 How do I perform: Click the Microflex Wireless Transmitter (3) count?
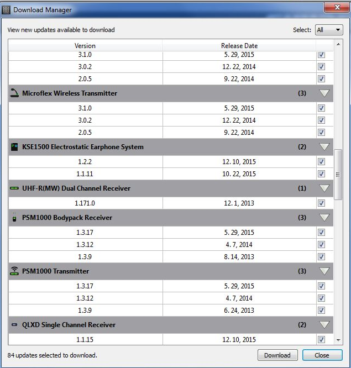[x=302, y=93]
